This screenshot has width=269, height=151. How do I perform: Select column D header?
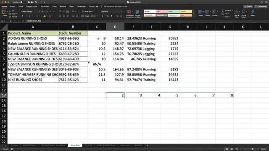click(x=115, y=27)
